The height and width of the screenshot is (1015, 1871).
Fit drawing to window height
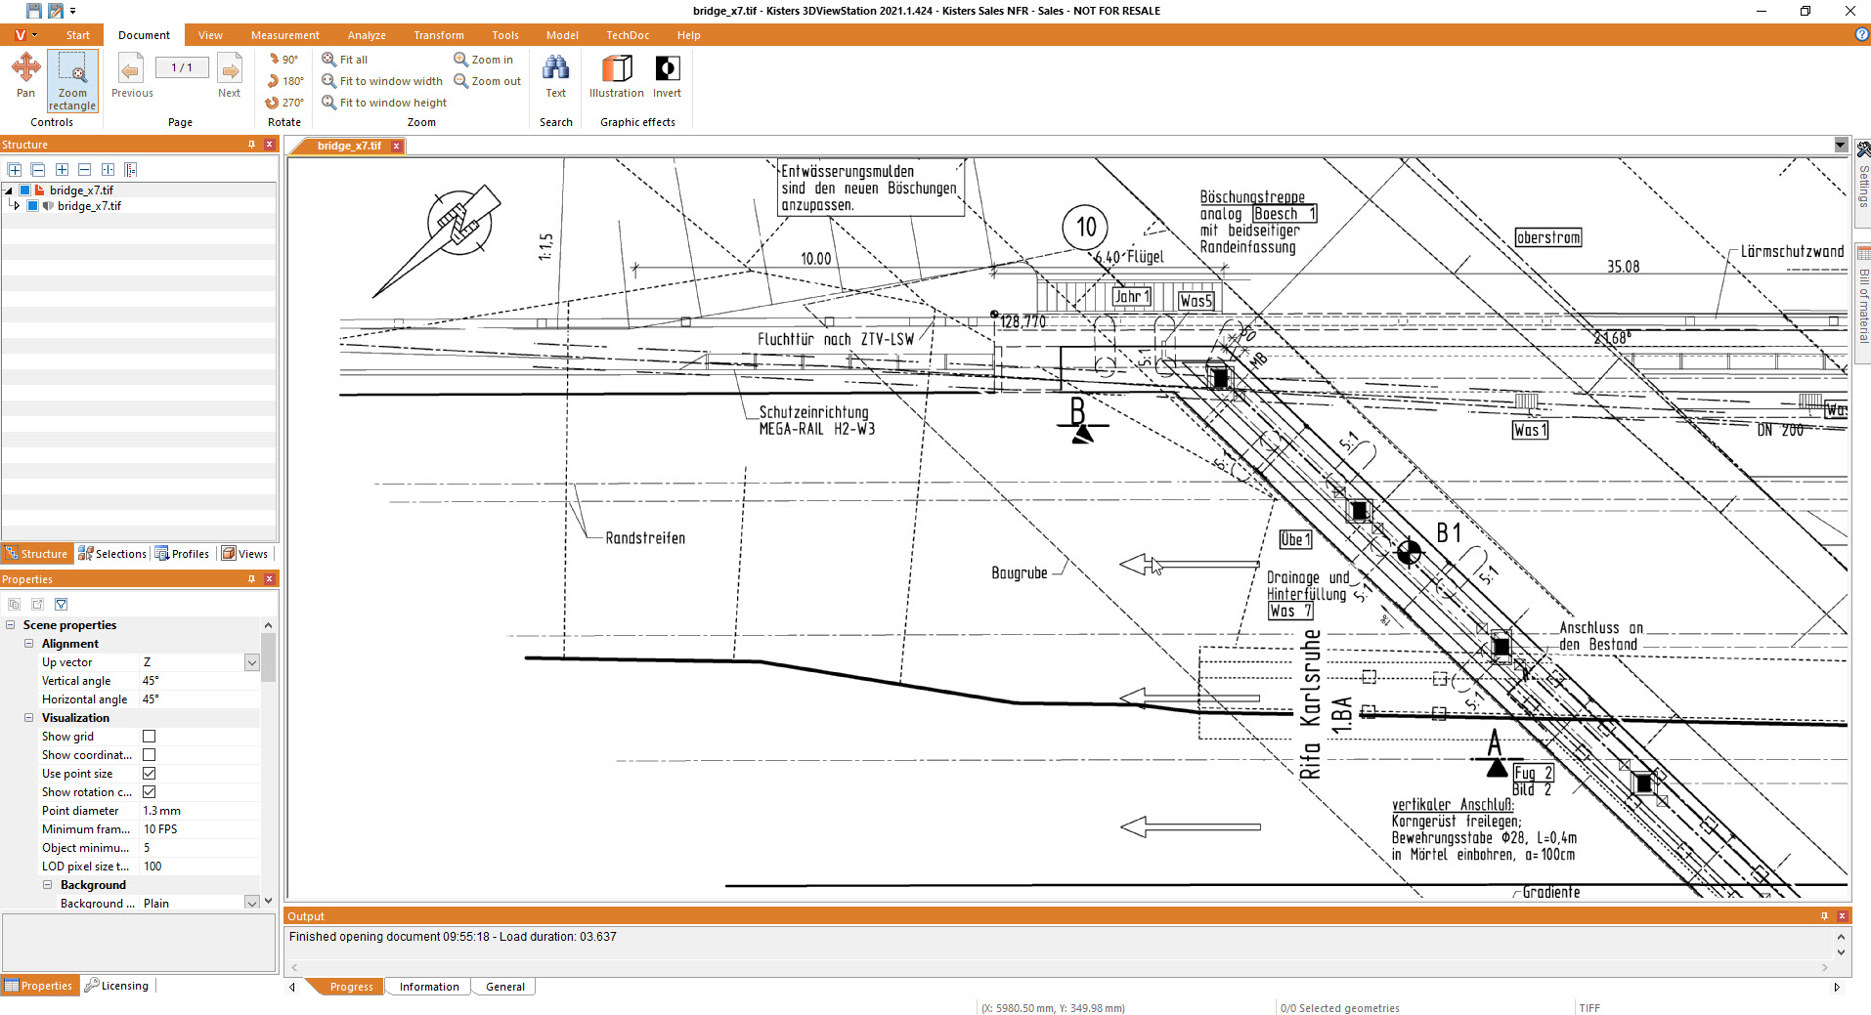coord(384,103)
